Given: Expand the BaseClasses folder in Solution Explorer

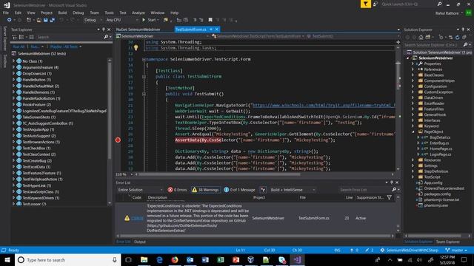Looking at the screenshot, I should point(413,75).
